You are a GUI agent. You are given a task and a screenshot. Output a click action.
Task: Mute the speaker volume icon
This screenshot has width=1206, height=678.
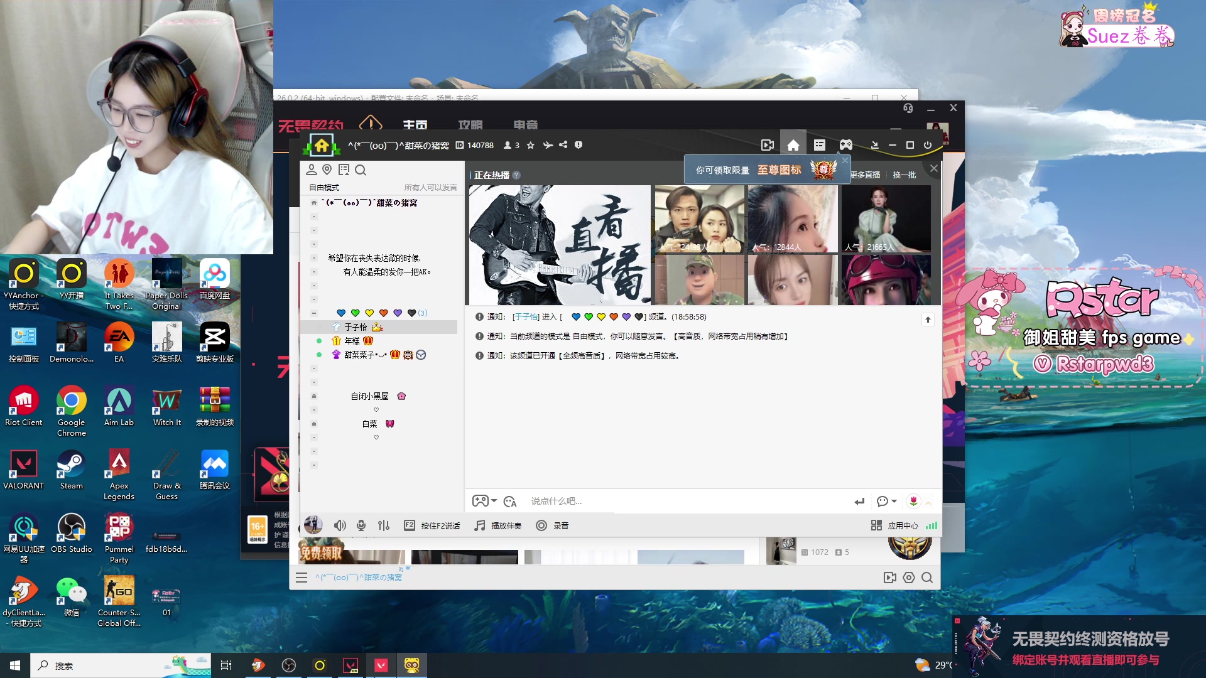click(x=340, y=525)
